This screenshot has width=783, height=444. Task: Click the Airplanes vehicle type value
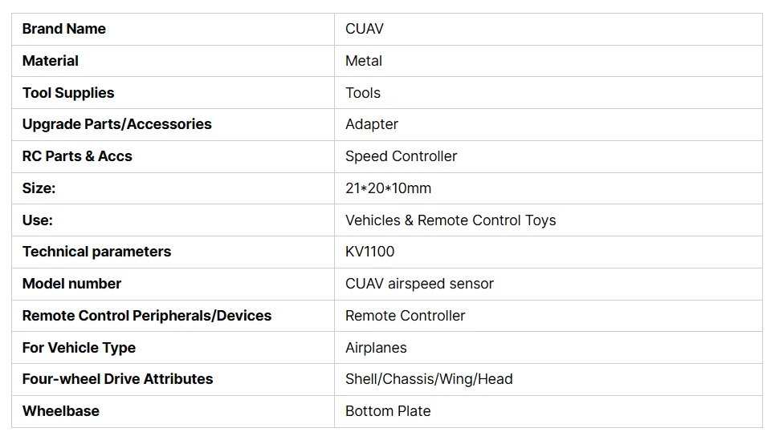376,348
